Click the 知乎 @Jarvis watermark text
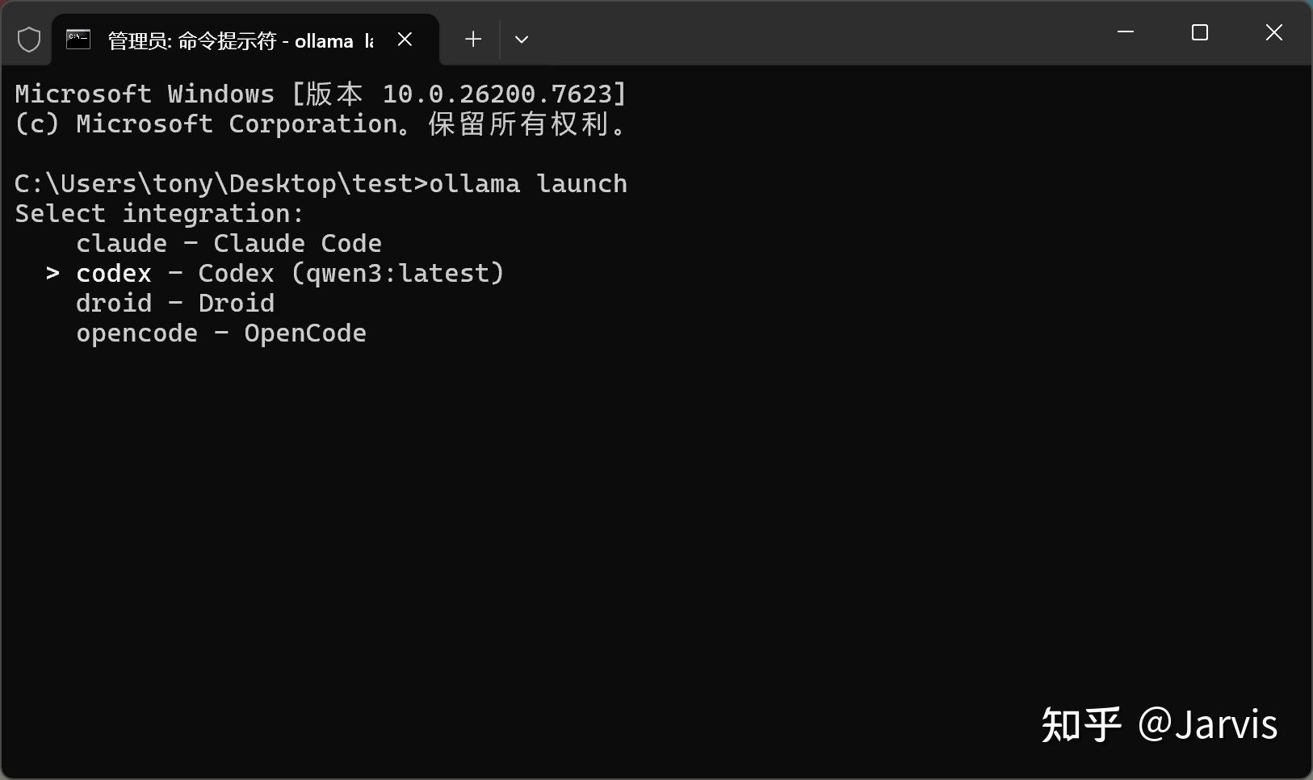 tap(1159, 725)
